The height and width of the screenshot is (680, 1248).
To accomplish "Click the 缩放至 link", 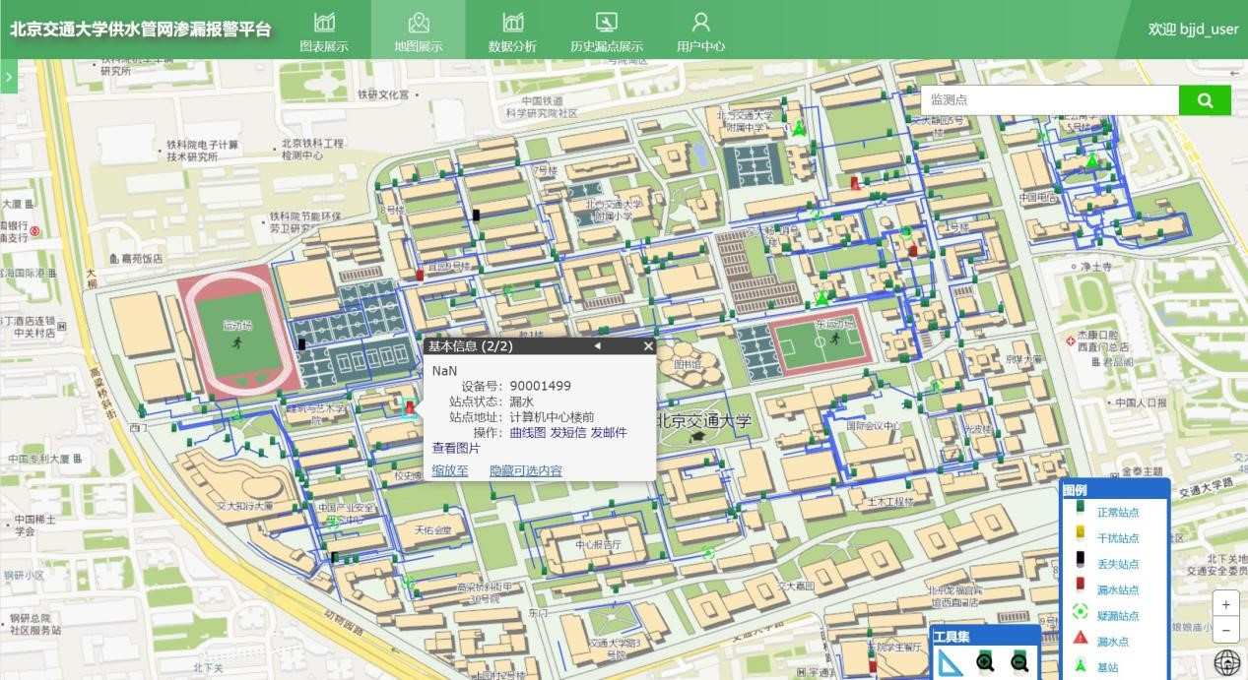I will point(450,471).
